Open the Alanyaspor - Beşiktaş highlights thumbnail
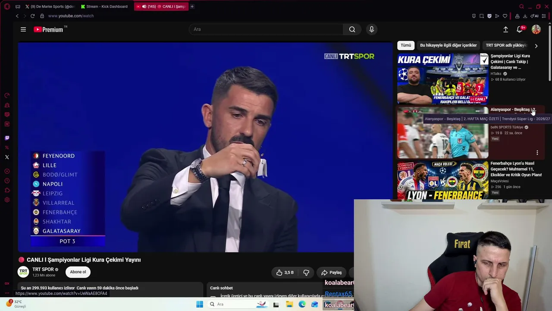552x311 pixels. (442, 133)
